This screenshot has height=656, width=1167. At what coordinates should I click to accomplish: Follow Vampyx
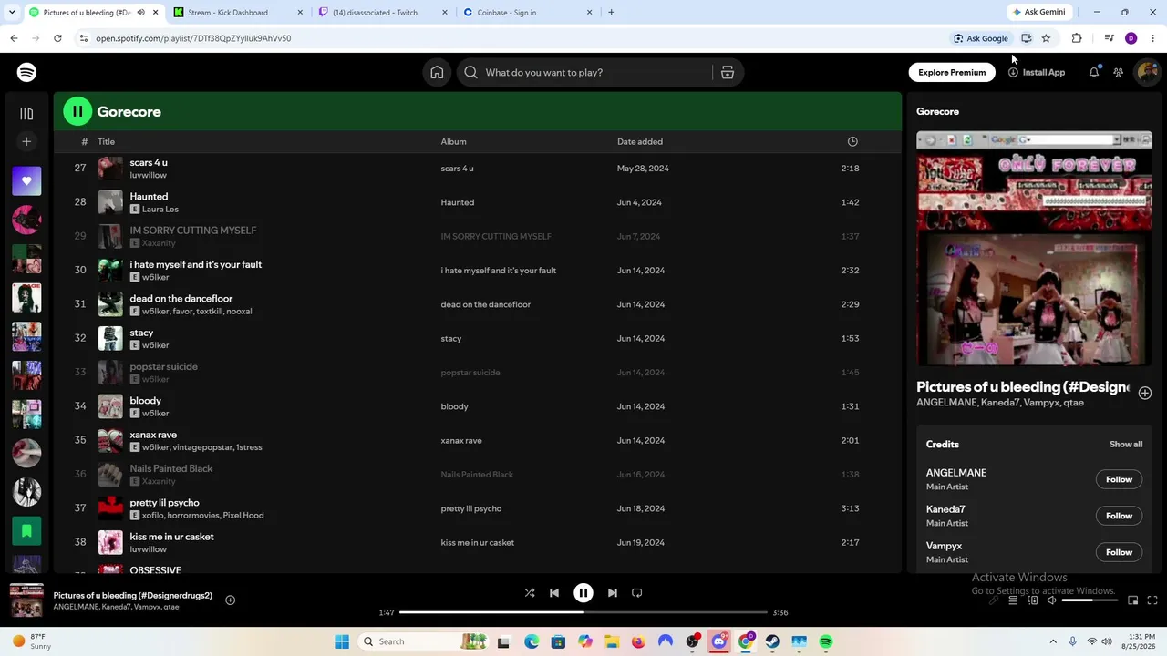tap(1119, 552)
